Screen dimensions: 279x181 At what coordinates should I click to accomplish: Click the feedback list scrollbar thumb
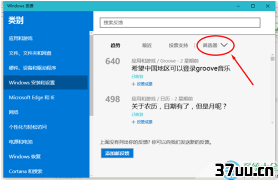[273, 59]
